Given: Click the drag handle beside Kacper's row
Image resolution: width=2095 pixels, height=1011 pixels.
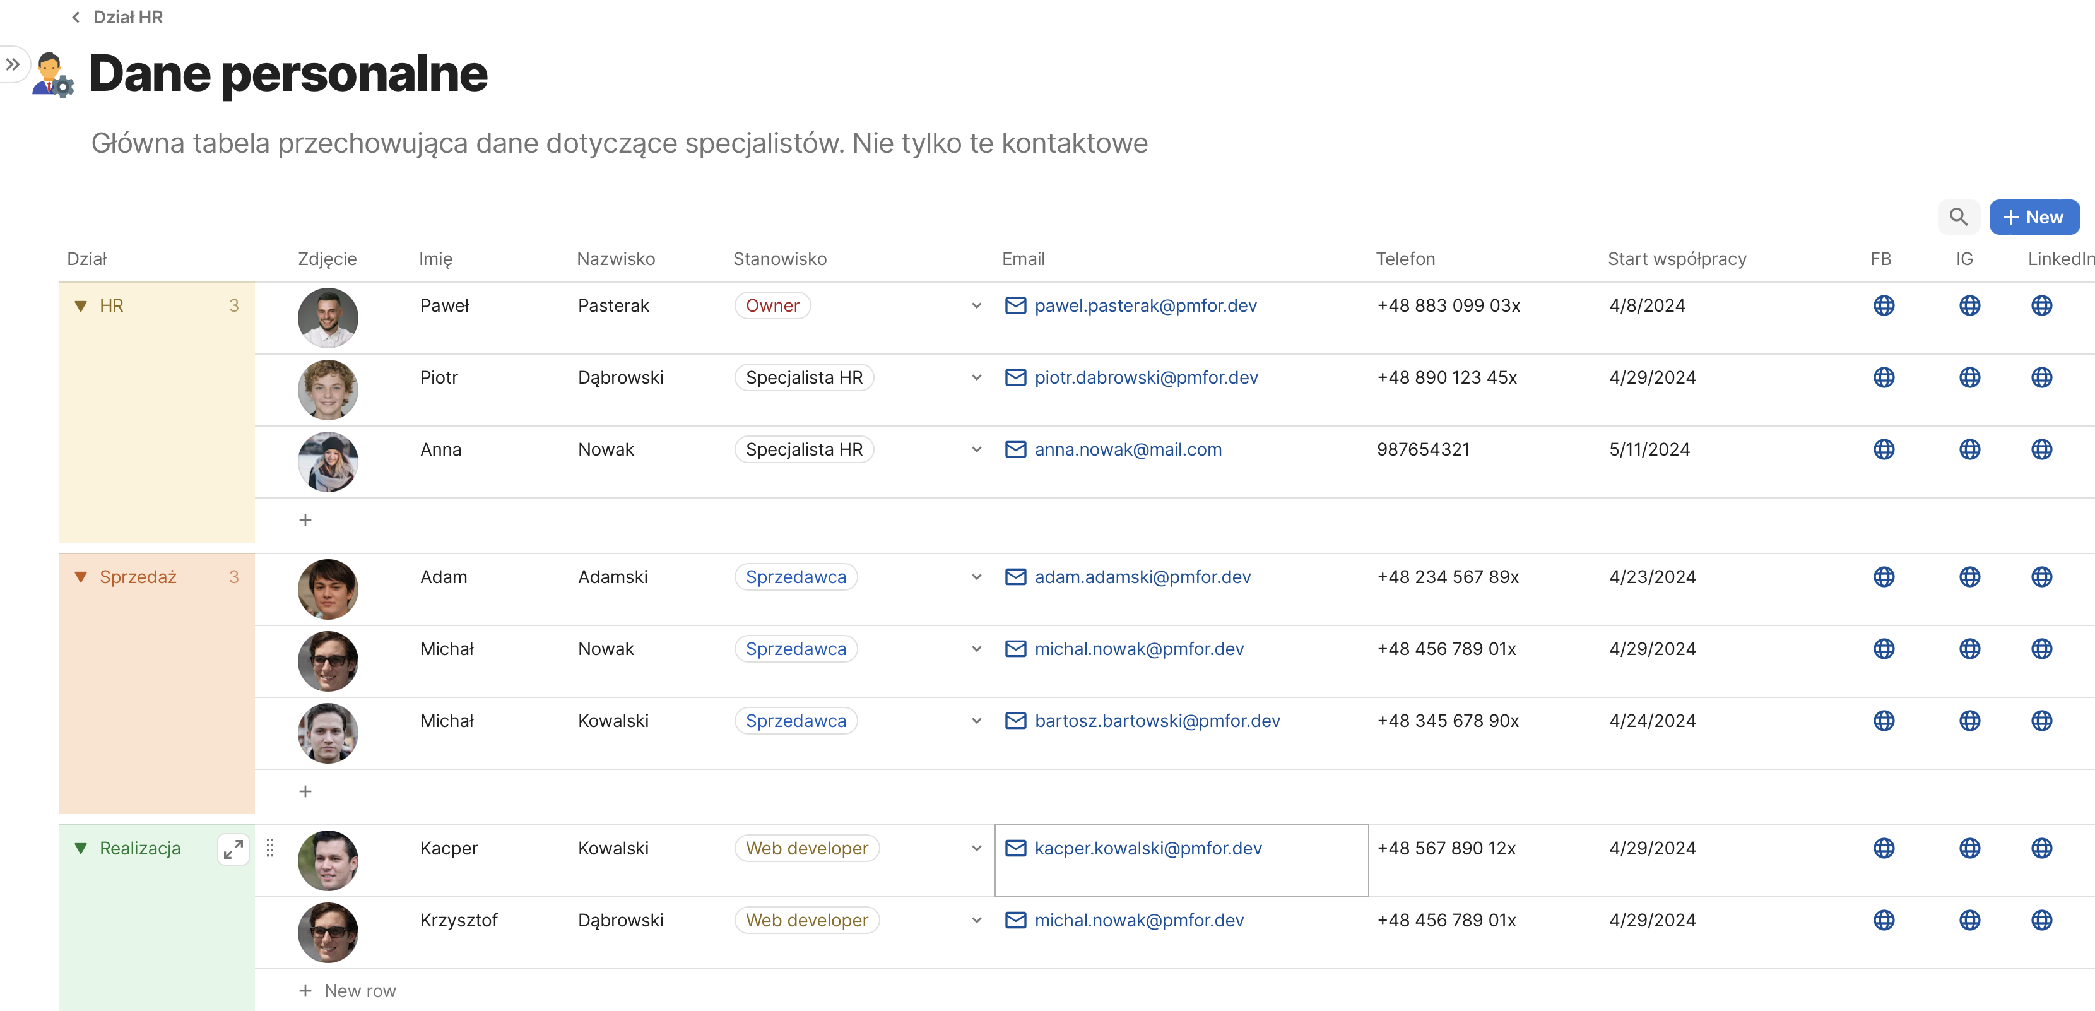Looking at the screenshot, I should pos(270,848).
